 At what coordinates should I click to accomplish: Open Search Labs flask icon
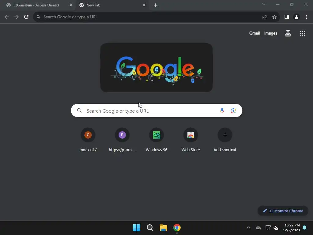pyautogui.click(x=288, y=33)
